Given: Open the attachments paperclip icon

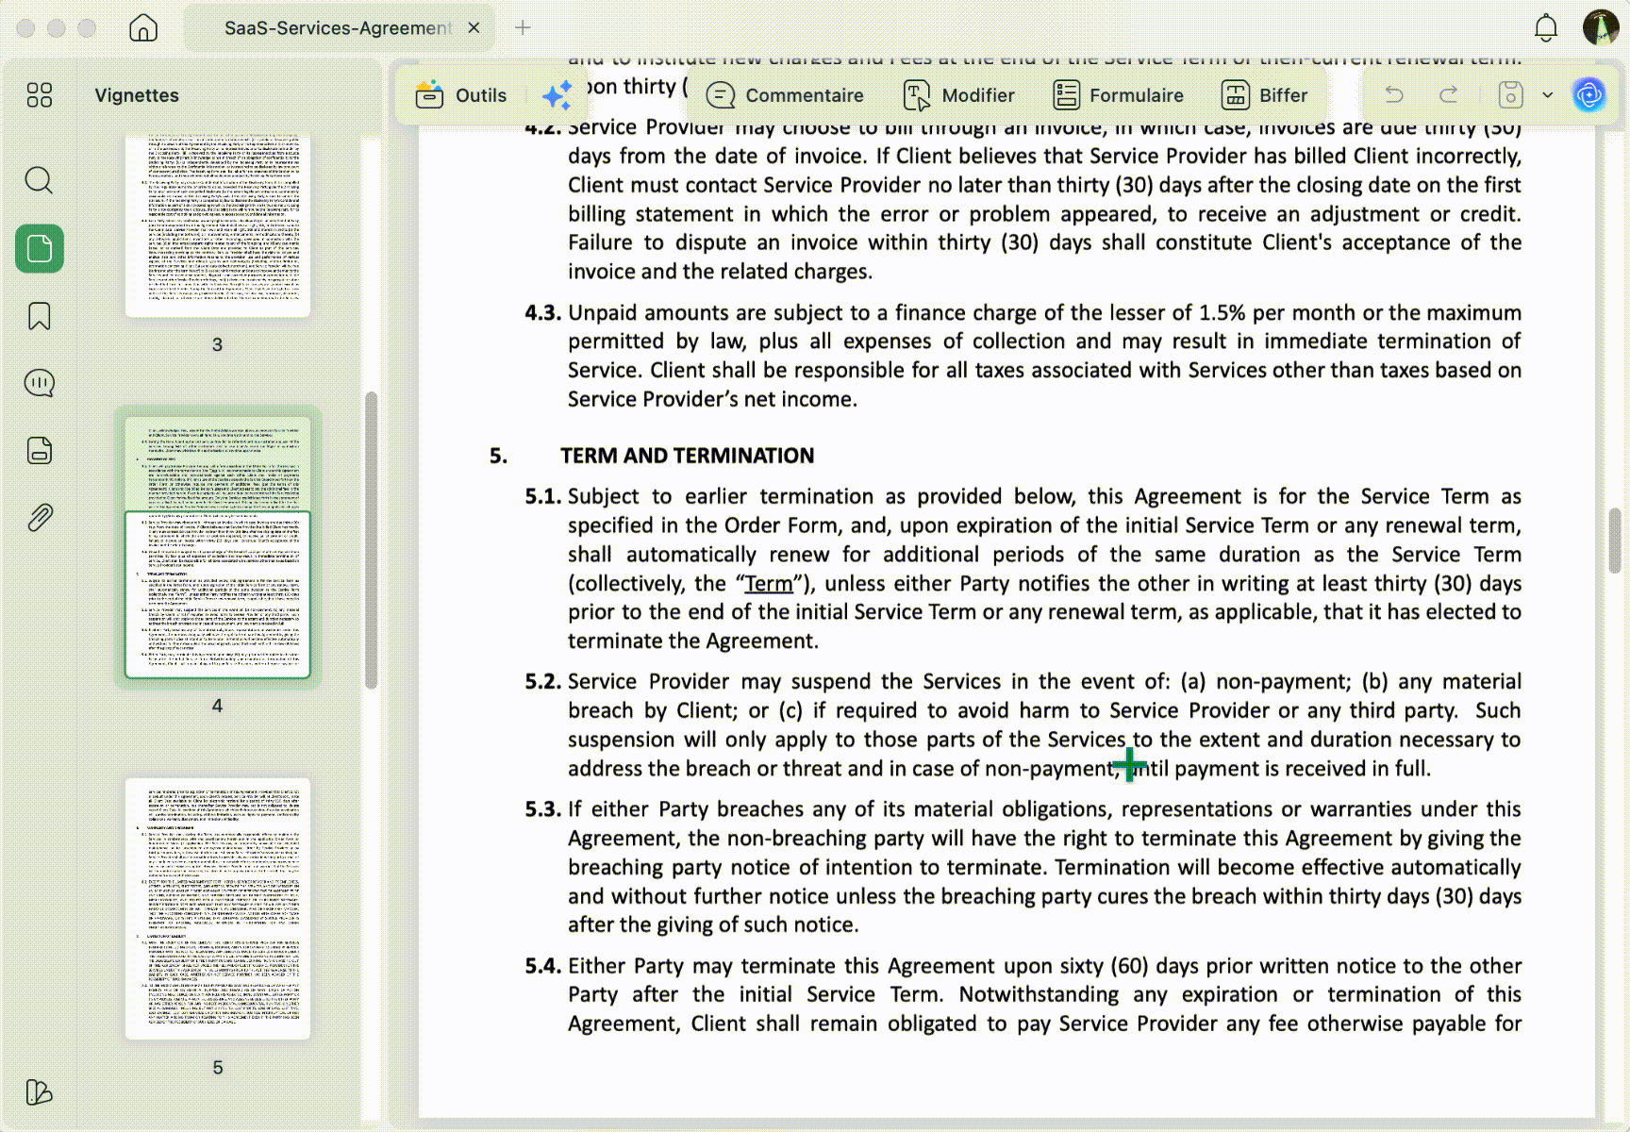Looking at the screenshot, I should click(x=40, y=517).
